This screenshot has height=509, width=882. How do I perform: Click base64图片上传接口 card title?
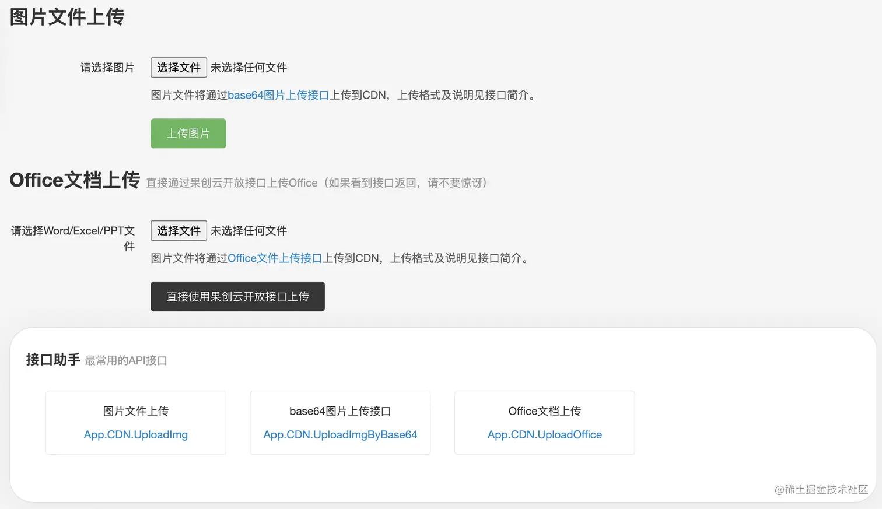340,411
